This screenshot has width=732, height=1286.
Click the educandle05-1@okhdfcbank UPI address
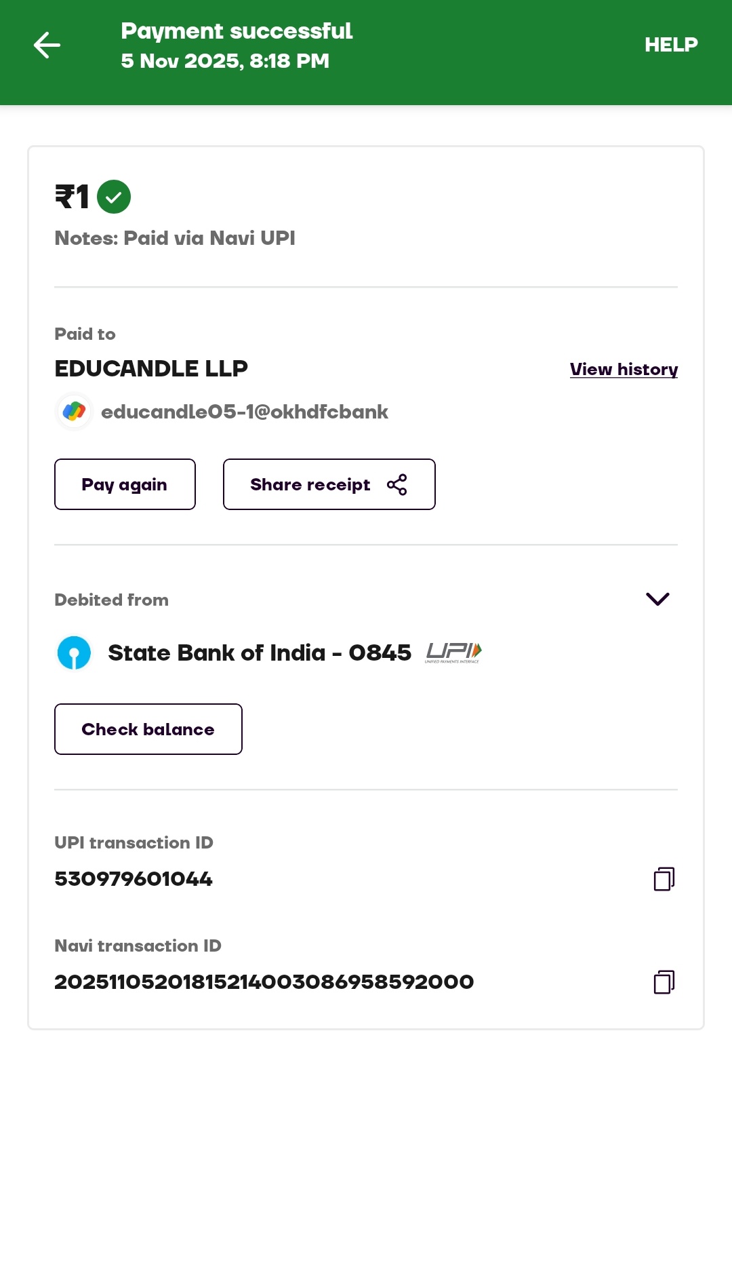(245, 412)
